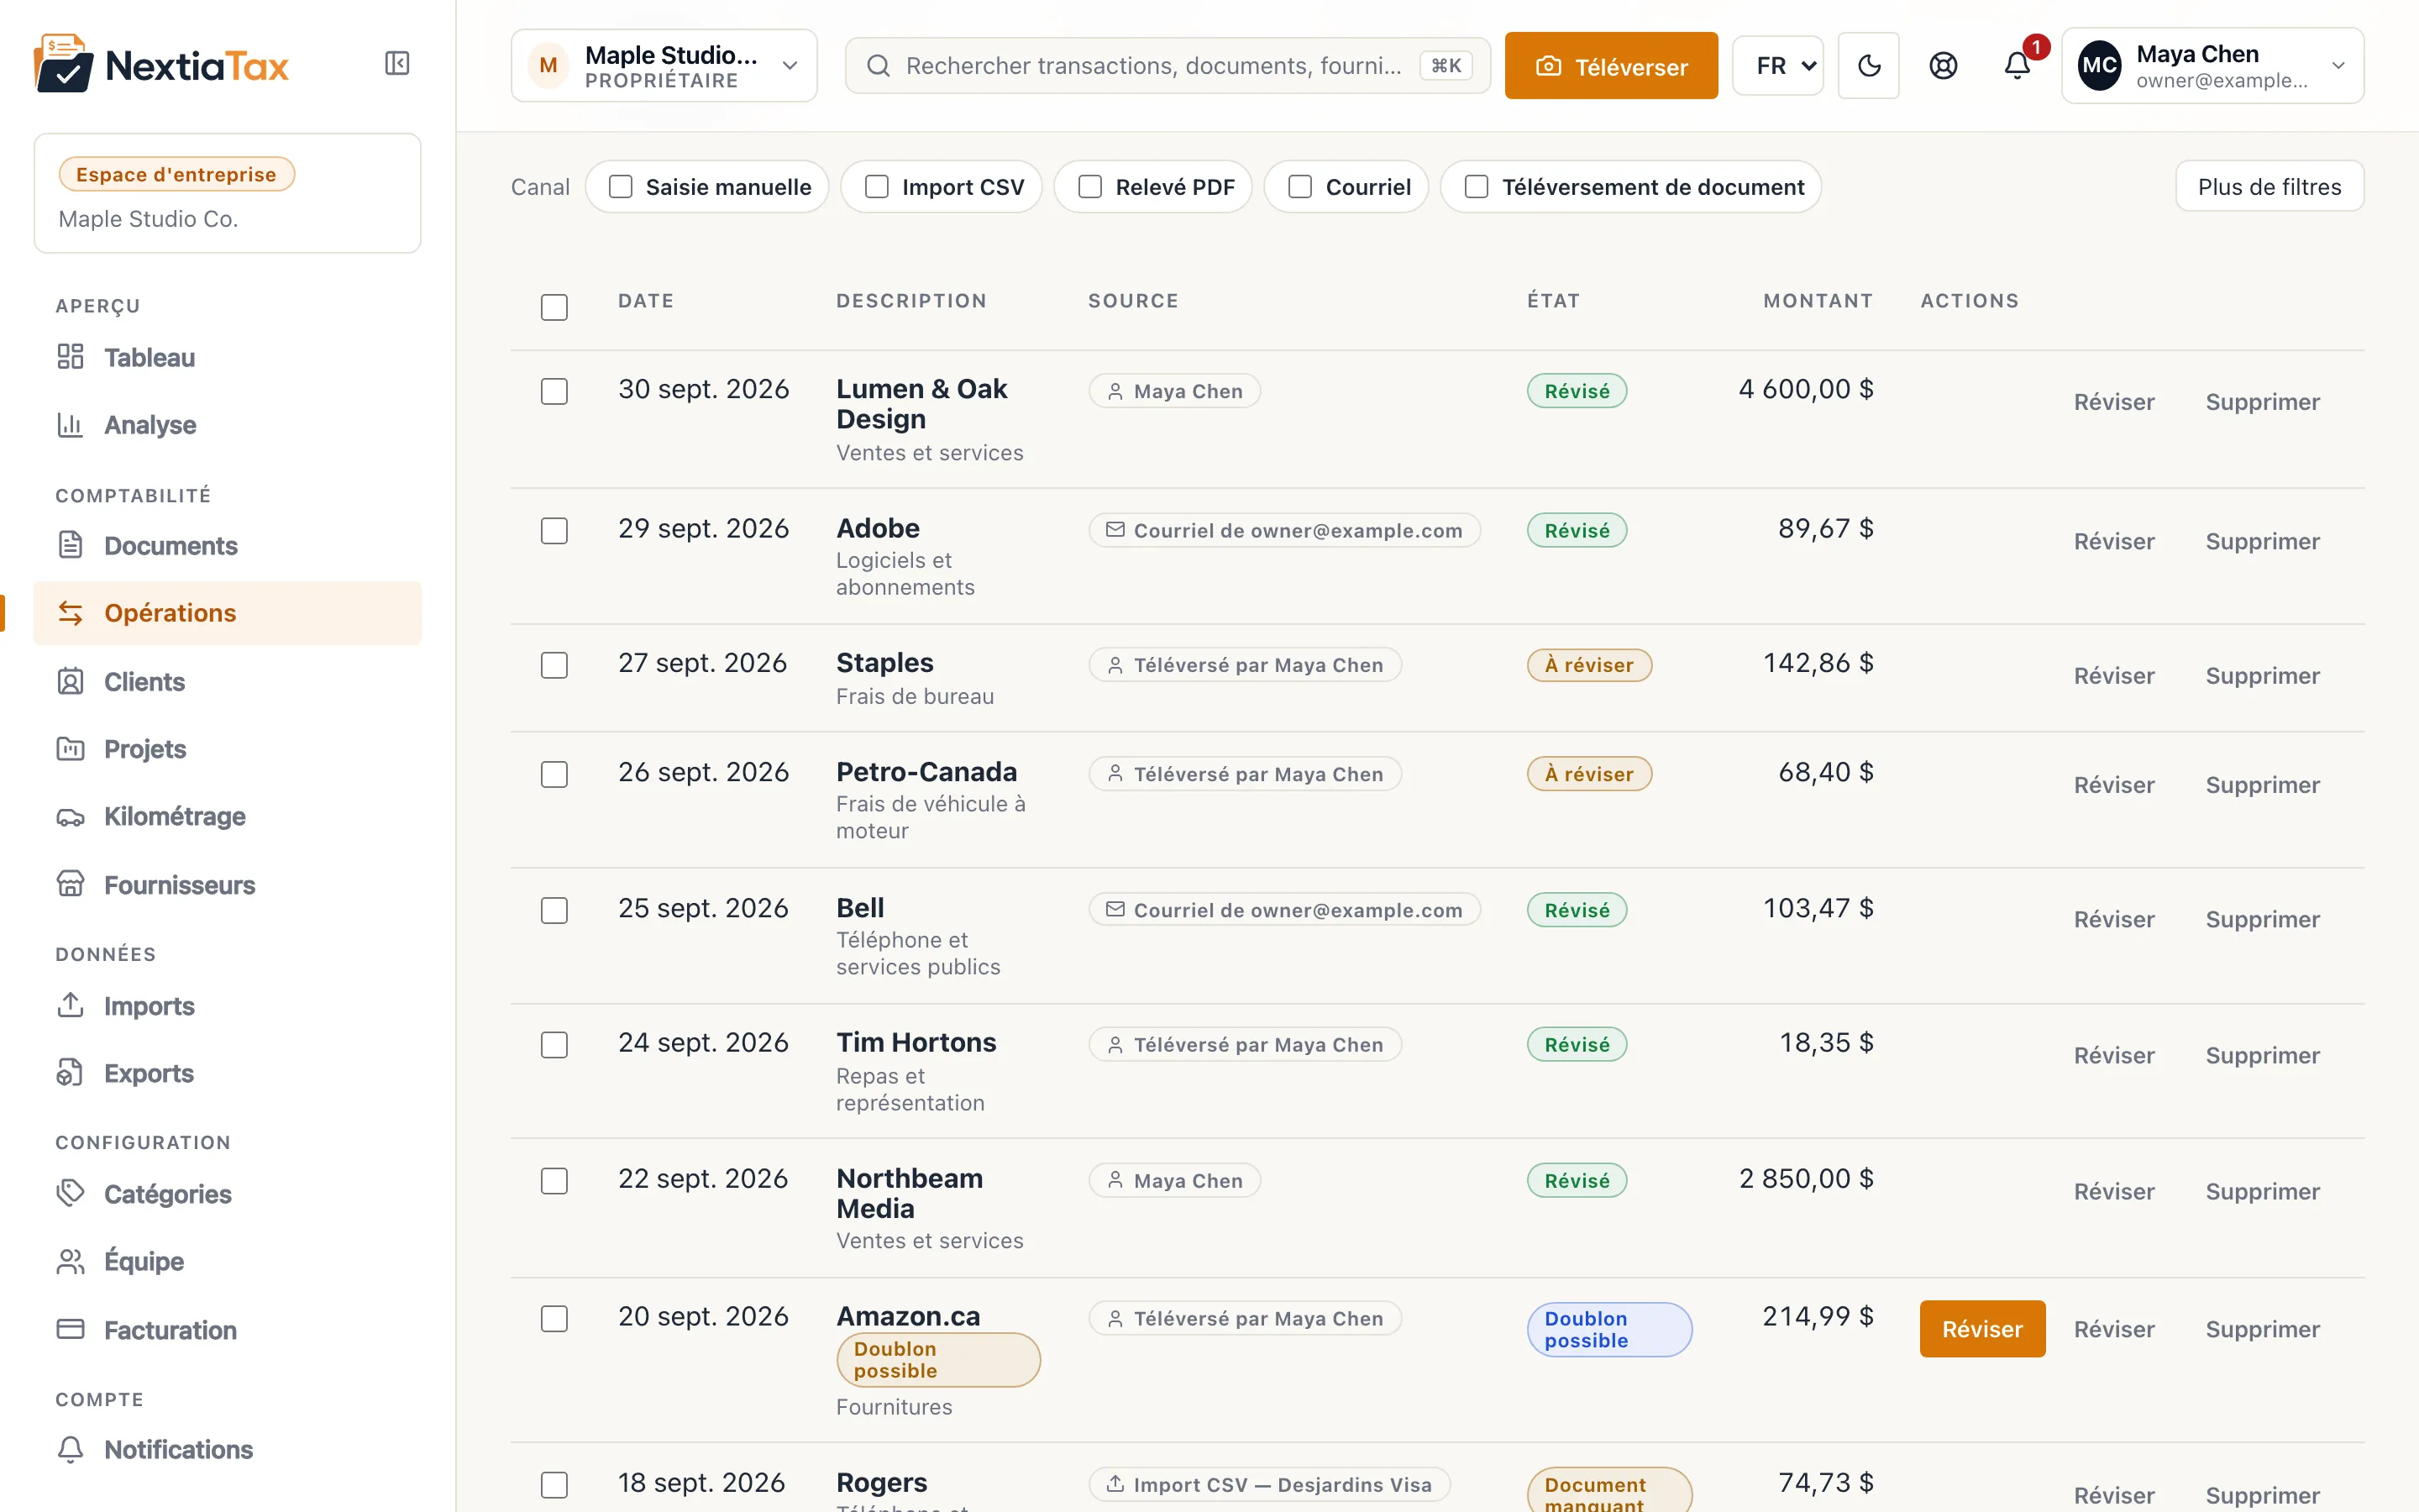Click Supprimer for the Adobe row

click(x=2262, y=541)
